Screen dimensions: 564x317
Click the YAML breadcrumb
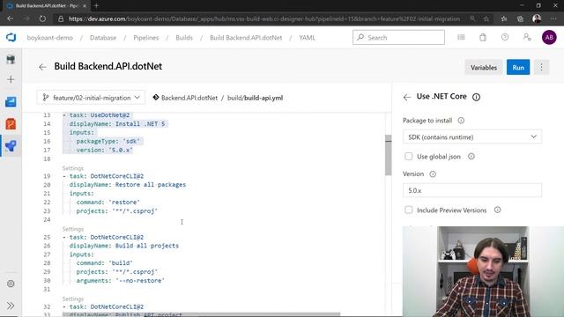point(307,37)
